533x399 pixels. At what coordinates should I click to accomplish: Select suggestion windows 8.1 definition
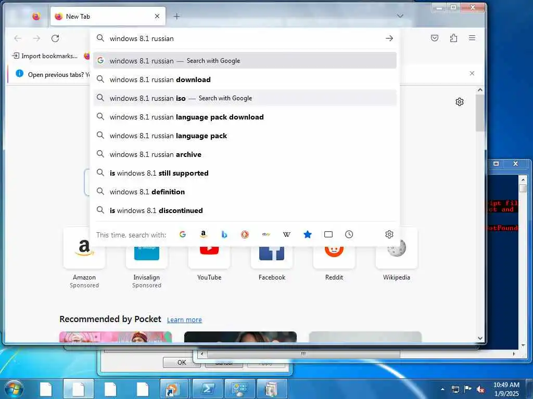pos(245,192)
